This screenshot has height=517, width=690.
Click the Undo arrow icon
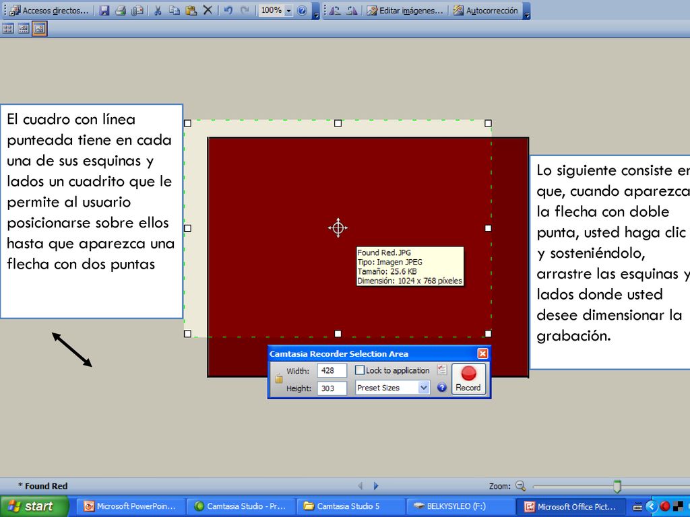(228, 11)
